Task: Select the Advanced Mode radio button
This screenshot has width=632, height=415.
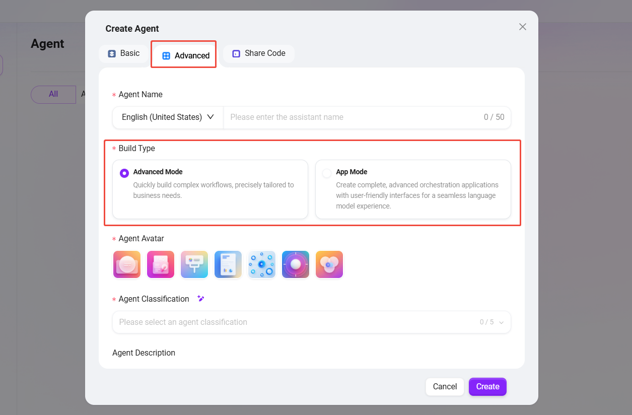Action: 124,173
